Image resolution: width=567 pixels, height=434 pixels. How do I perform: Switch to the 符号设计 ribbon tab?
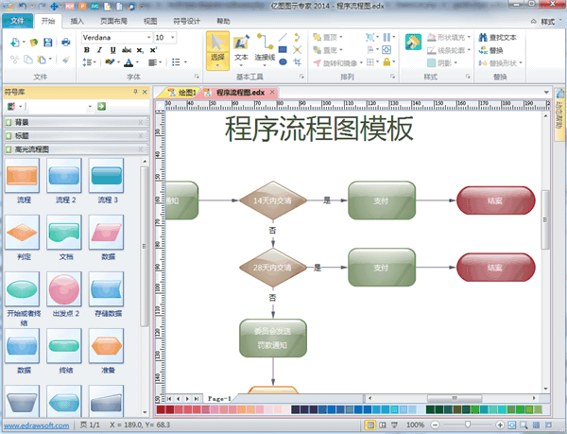[186, 21]
